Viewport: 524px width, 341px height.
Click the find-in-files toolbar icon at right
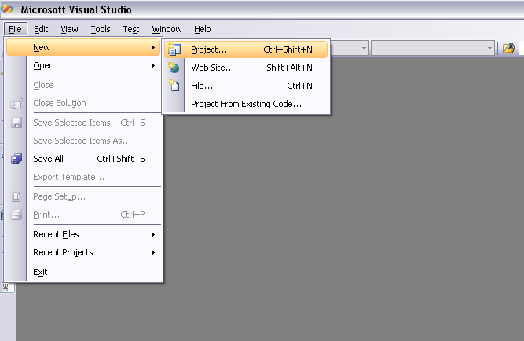click(508, 49)
